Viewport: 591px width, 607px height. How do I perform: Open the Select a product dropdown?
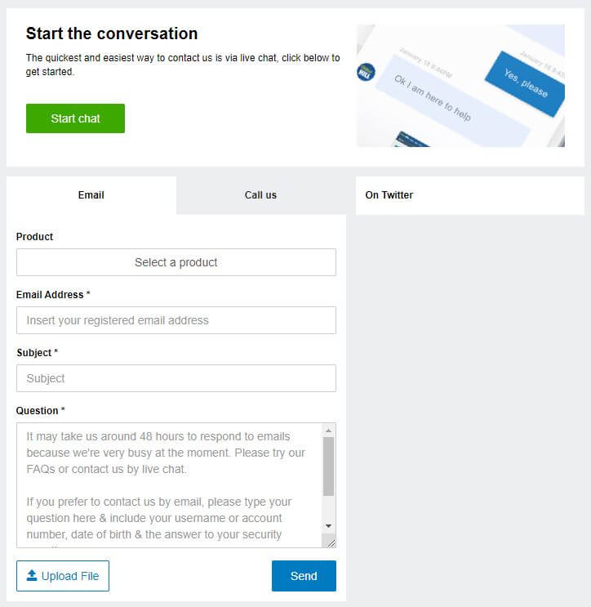point(176,262)
